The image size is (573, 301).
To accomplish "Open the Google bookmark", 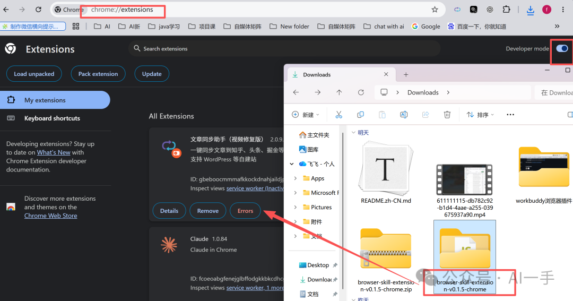I will [426, 27].
